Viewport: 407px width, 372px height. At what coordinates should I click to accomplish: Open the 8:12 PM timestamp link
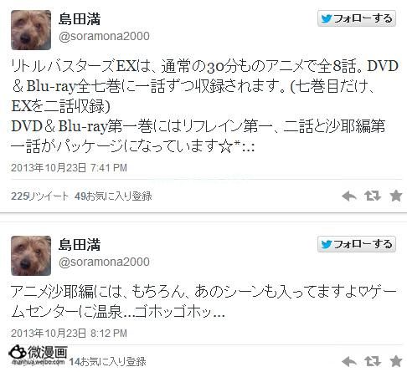click(69, 334)
